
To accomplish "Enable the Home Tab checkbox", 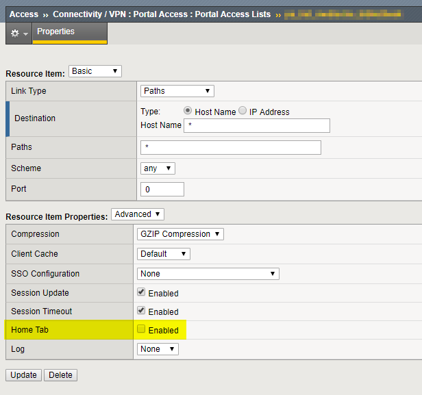I will coord(141,330).
